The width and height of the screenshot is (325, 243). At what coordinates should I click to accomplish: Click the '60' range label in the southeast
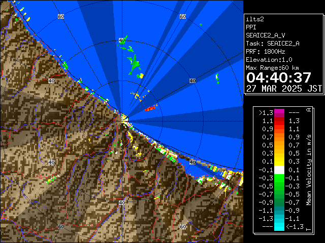183,226
